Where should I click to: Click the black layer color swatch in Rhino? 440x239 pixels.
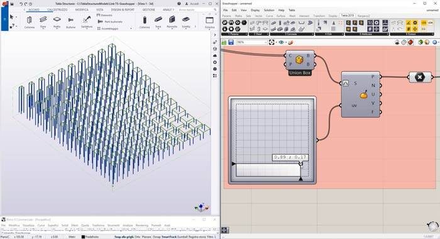pos(83,236)
